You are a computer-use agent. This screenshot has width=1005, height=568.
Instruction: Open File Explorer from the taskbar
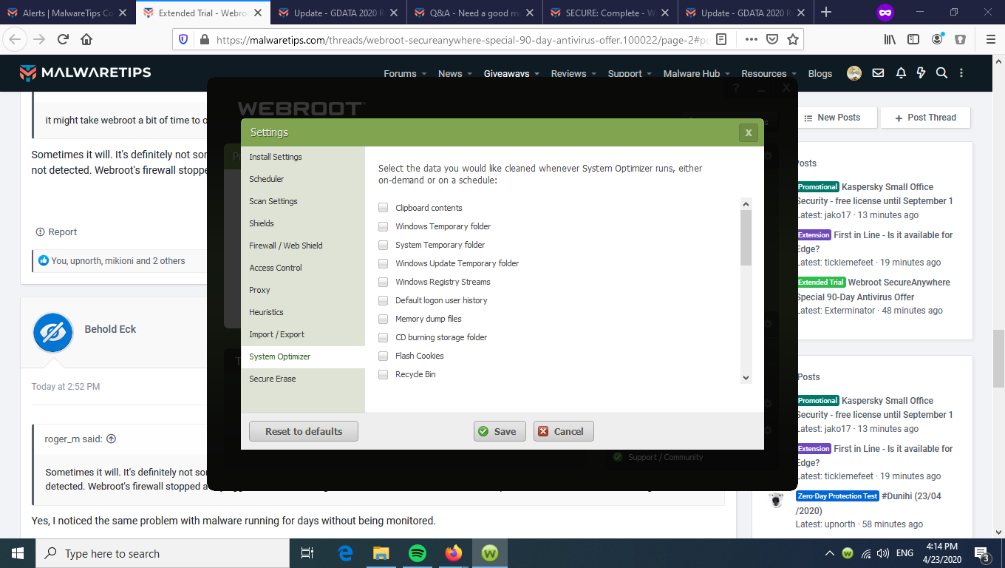point(381,553)
